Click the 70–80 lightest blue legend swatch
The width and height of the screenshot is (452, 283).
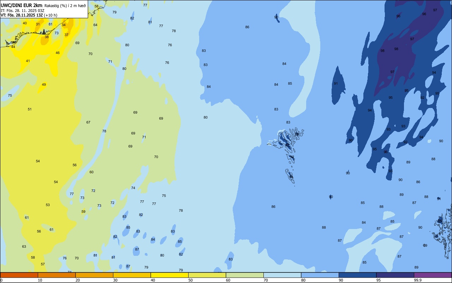[x=282, y=275]
